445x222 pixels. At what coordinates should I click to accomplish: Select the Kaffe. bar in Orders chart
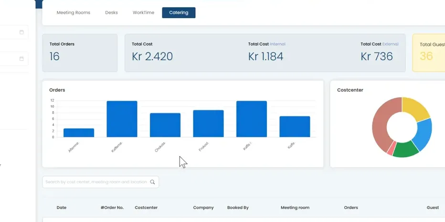295,127
